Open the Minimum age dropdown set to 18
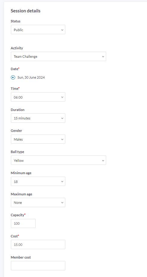 pos(38,181)
